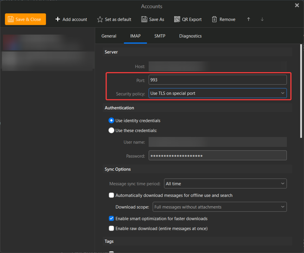This screenshot has width=304, height=253.
Task: Select Use identity credentials radio button
Action: pos(111,120)
